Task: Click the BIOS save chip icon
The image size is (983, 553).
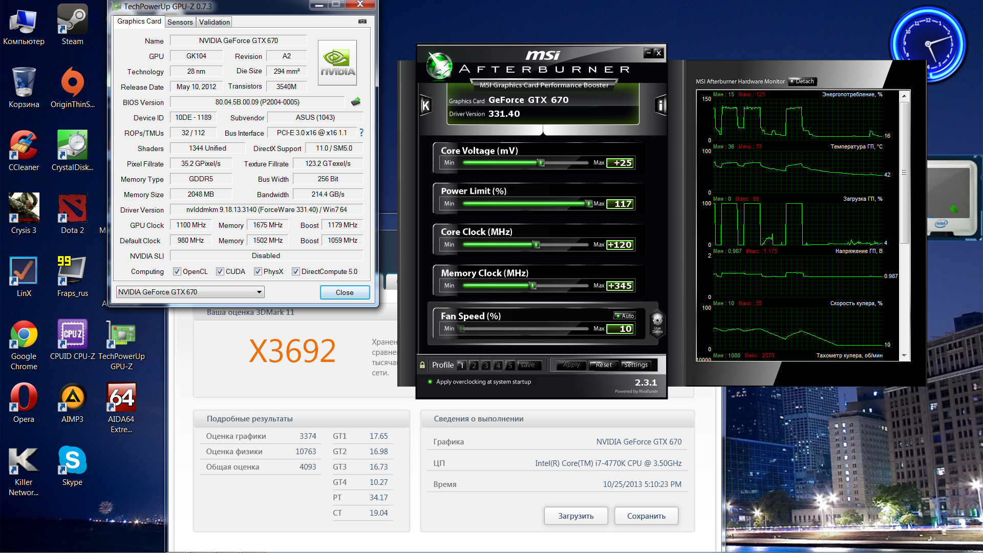Action: click(x=356, y=102)
